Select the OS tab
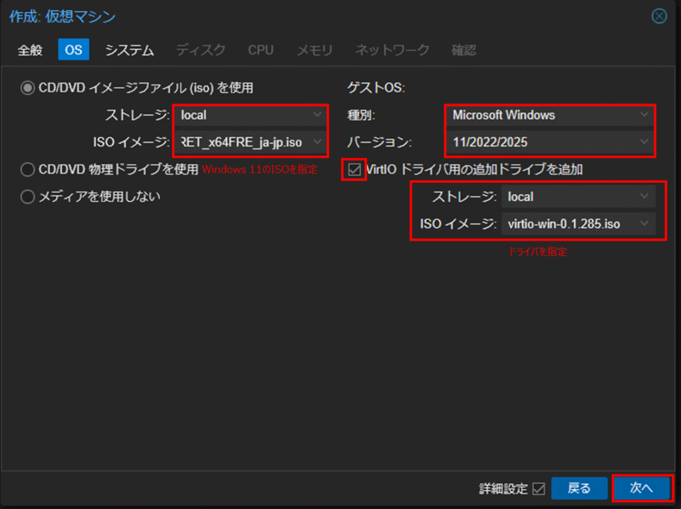 [73, 51]
